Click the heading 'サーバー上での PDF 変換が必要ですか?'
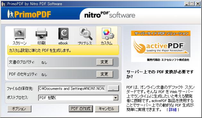This screenshot has height=118, width=202. point(160,74)
